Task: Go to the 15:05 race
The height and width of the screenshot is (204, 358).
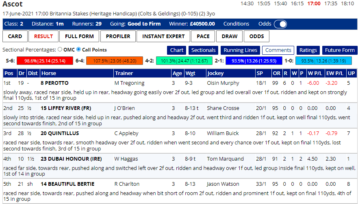Action: click(264, 4)
